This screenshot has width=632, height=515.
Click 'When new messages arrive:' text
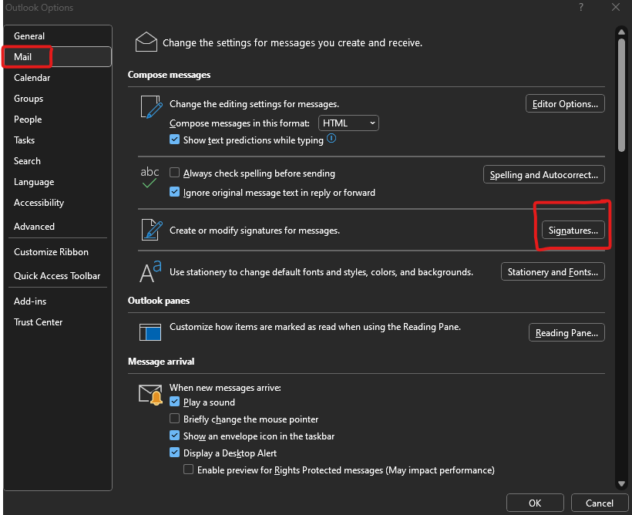click(x=225, y=388)
